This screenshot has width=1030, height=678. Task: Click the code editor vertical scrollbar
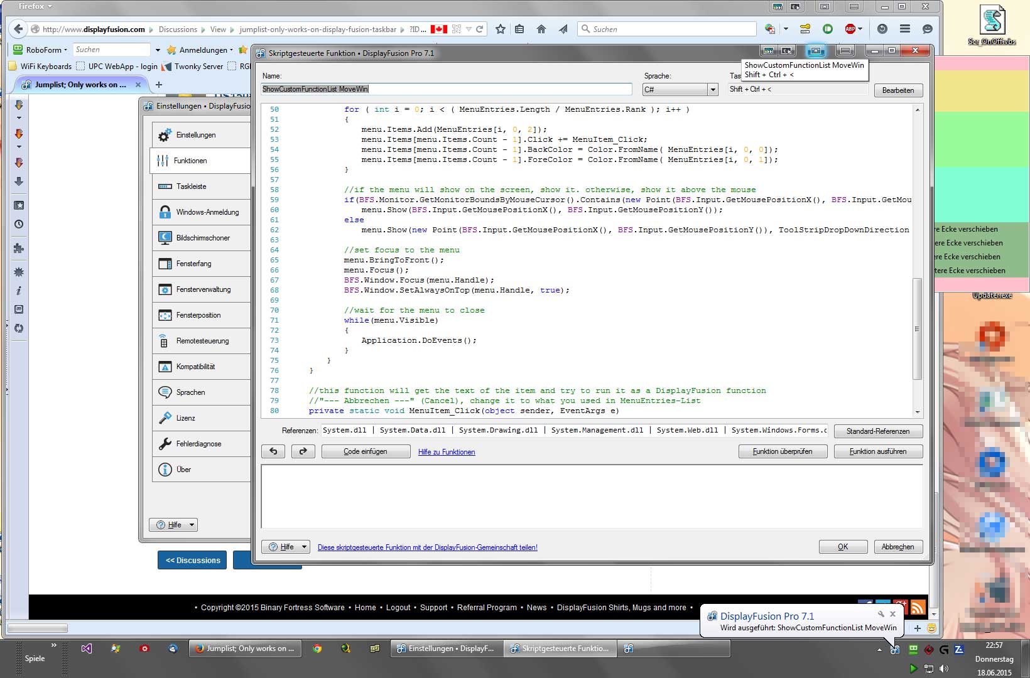(x=917, y=329)
